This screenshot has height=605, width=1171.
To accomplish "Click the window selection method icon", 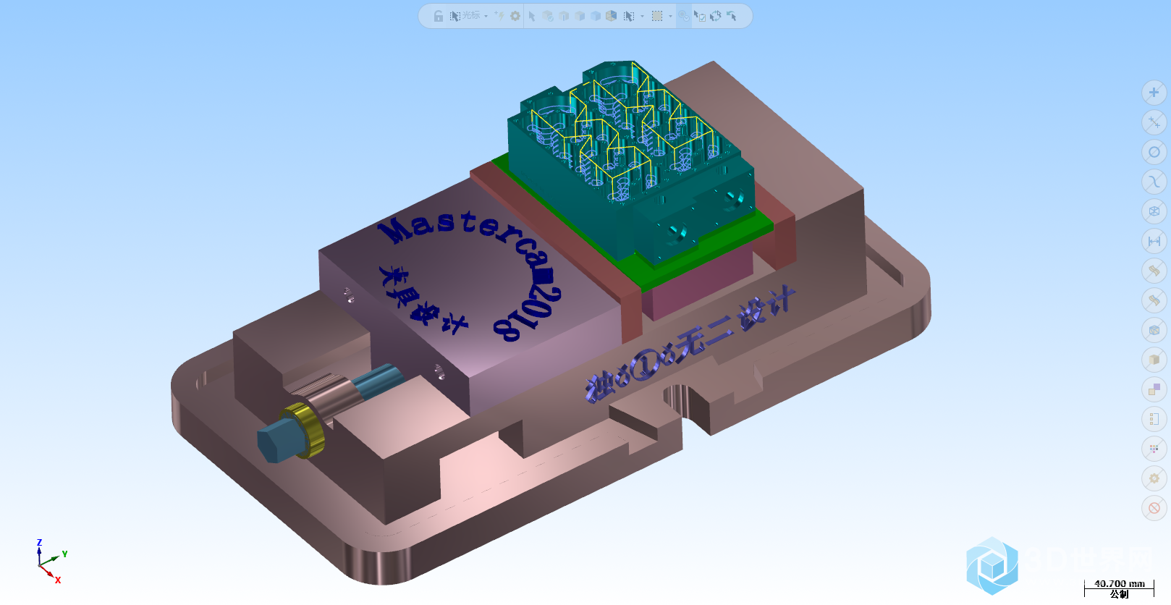I will 629,16.
